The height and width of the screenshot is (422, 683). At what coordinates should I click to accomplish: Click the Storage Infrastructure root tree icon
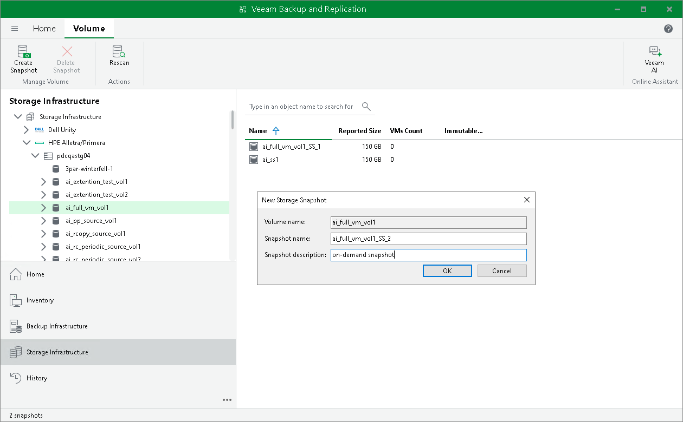coord(30,117)
